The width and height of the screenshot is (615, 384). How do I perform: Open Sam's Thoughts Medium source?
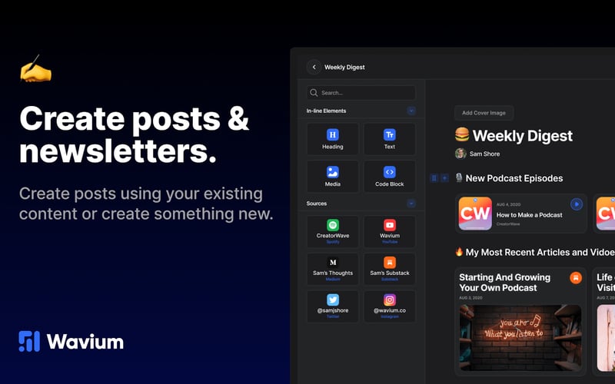pos(333,269)
